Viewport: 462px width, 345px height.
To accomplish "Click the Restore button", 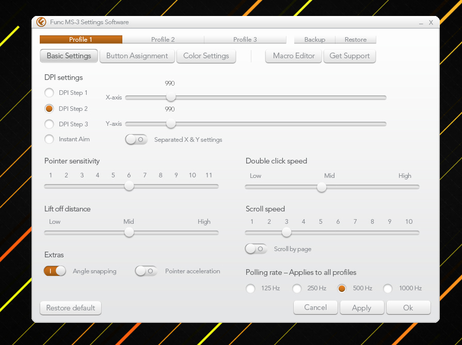I will click(x=356, y=39).
